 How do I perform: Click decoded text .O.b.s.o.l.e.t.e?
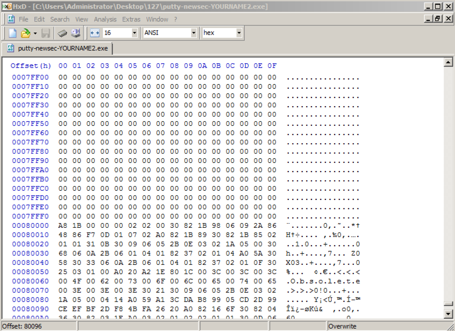323,281
